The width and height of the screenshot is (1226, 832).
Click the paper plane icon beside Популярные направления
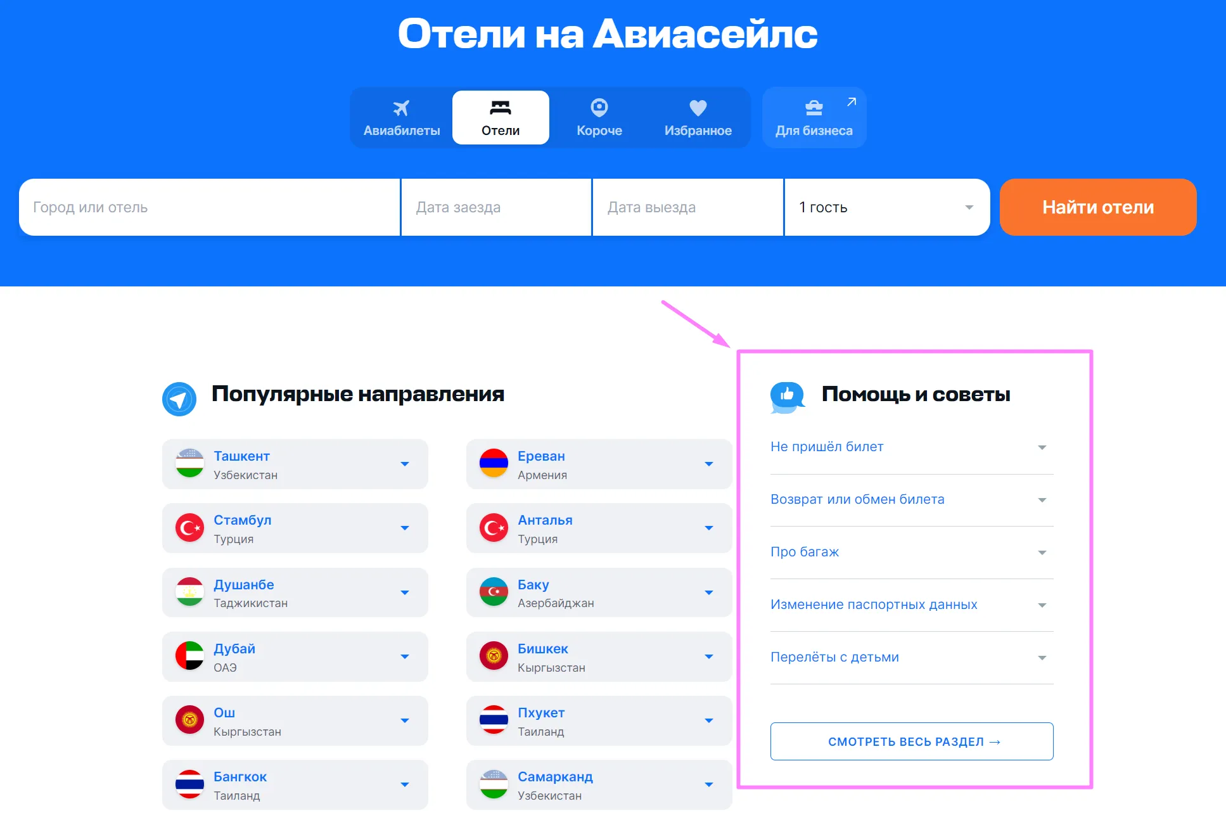tap(179, 399)
